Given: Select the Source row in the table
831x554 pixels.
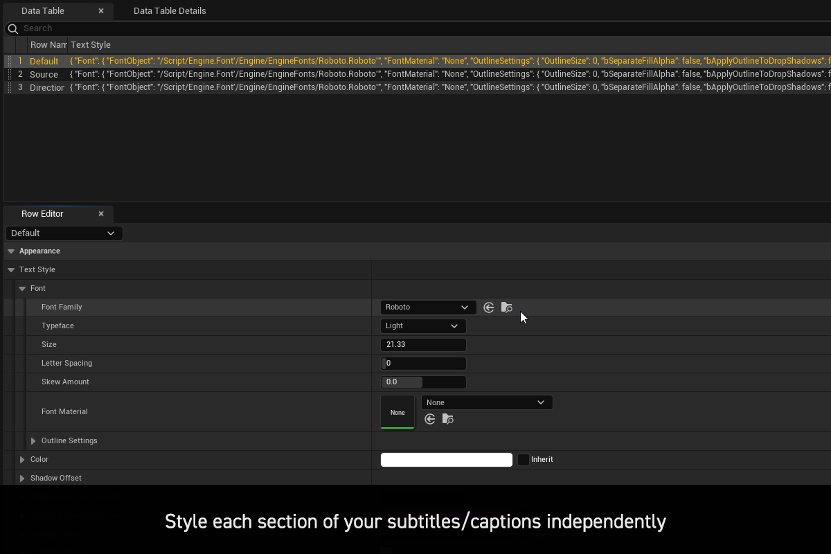Looking at the screenshot, I should (x=44, y=75).
